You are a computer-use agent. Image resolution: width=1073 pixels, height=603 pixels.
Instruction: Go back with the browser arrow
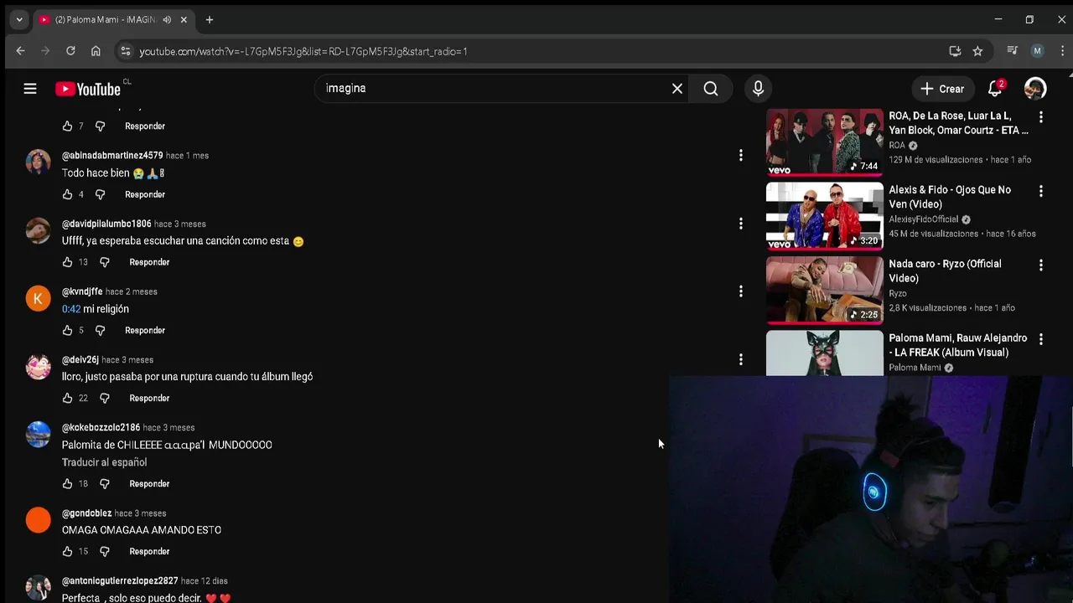pyautogui.click(x=20, y=51)
